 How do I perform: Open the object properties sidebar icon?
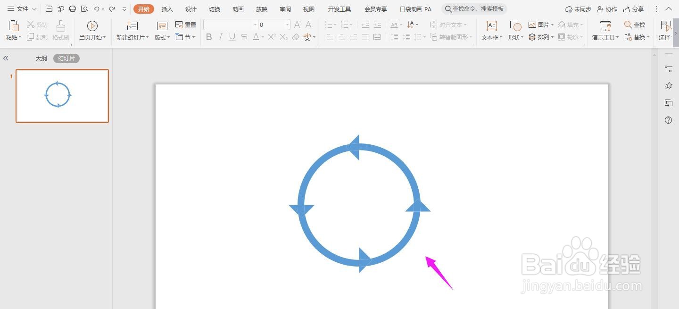(668, 69)
